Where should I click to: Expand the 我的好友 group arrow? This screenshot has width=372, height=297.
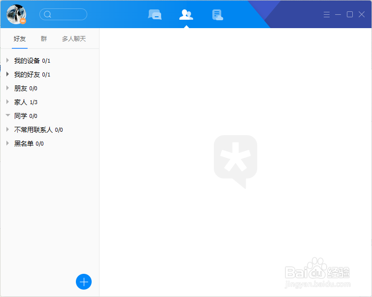7,74
